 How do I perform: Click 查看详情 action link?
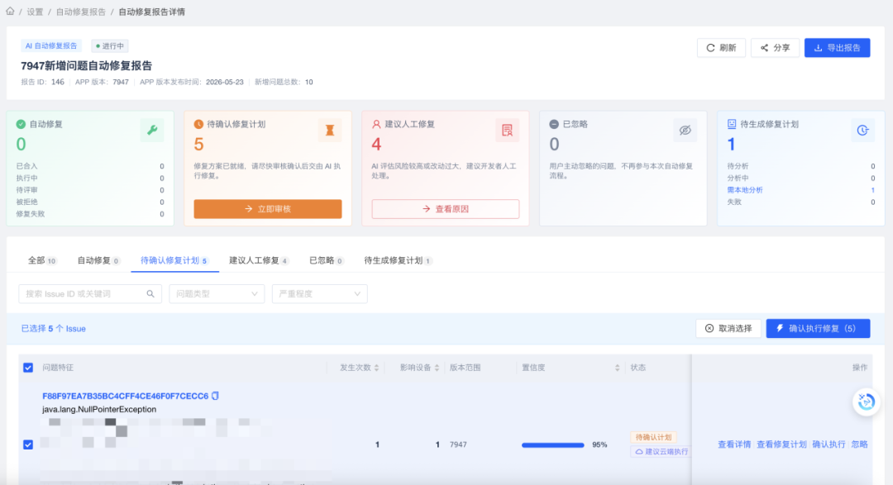[734, 445]
